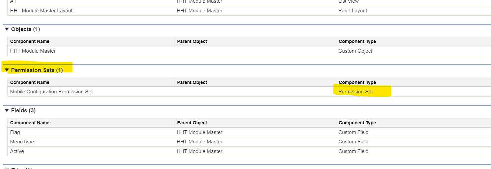
Task: Collapse the Objects section triangle
Action: [x=7, y=29]
